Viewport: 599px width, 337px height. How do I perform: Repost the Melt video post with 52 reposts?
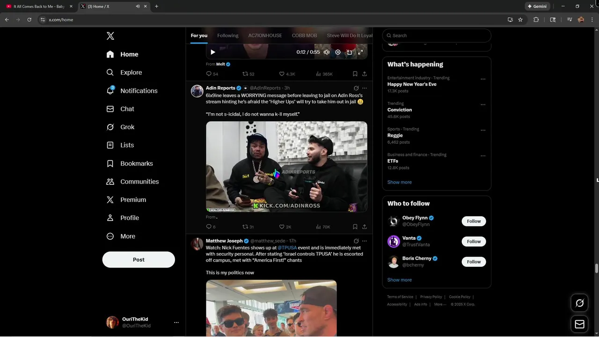coord(248,74)
